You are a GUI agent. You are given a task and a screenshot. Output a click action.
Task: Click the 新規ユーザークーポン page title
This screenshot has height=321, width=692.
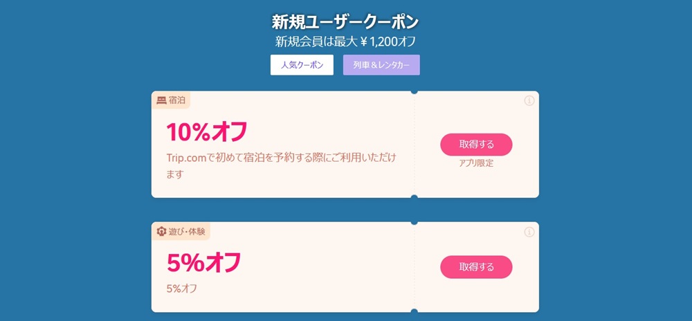[x=345, y=21]
